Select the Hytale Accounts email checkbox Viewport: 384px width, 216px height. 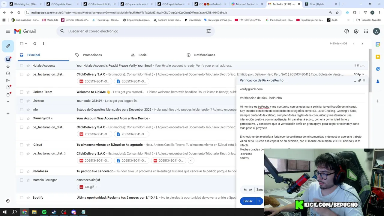pos(22,66)
